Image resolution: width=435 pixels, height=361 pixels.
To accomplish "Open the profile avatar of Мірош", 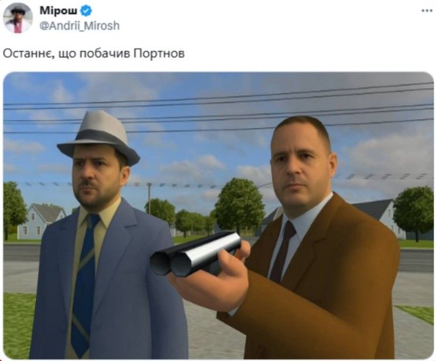I will pyautogui.click(x=18, y=18).
